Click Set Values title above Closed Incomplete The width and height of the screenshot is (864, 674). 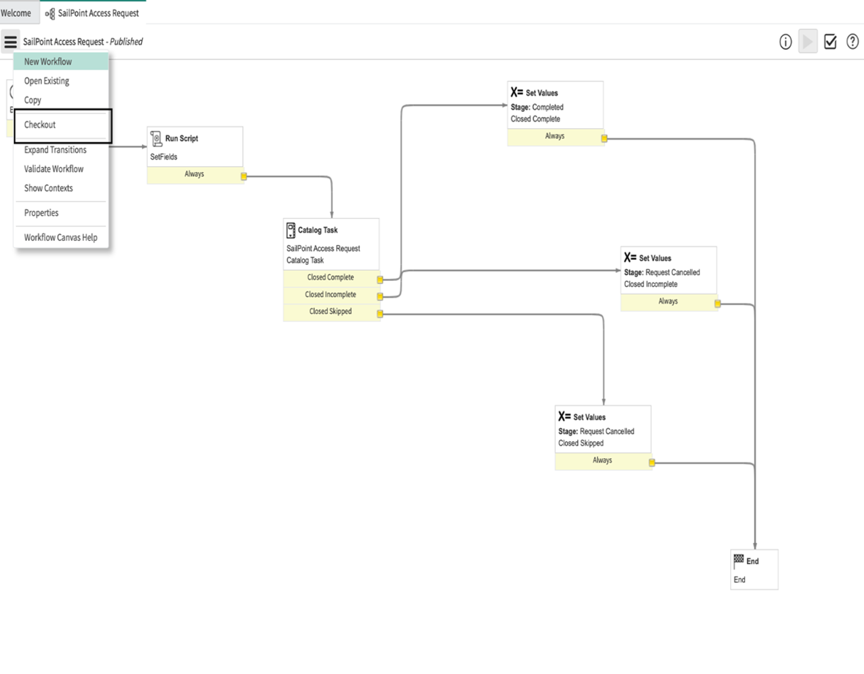[x=655, y=258]
